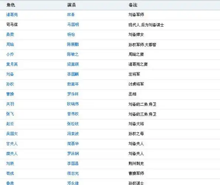Open the 周瑜 character link
Image resolution: width=220 pixels, height=185 pixels.
tap(10, 44)
